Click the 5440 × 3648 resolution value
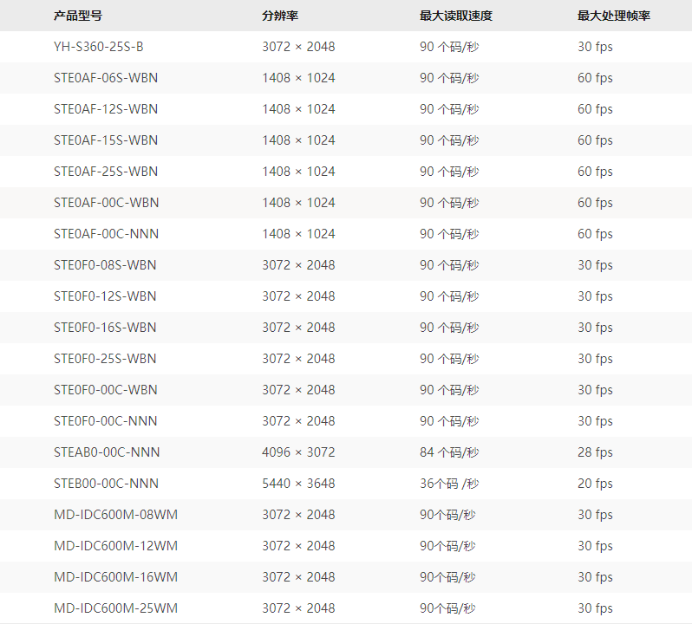The height and width of the screenshot is (624, 692). pyautogui.click(x=298, y=484)
